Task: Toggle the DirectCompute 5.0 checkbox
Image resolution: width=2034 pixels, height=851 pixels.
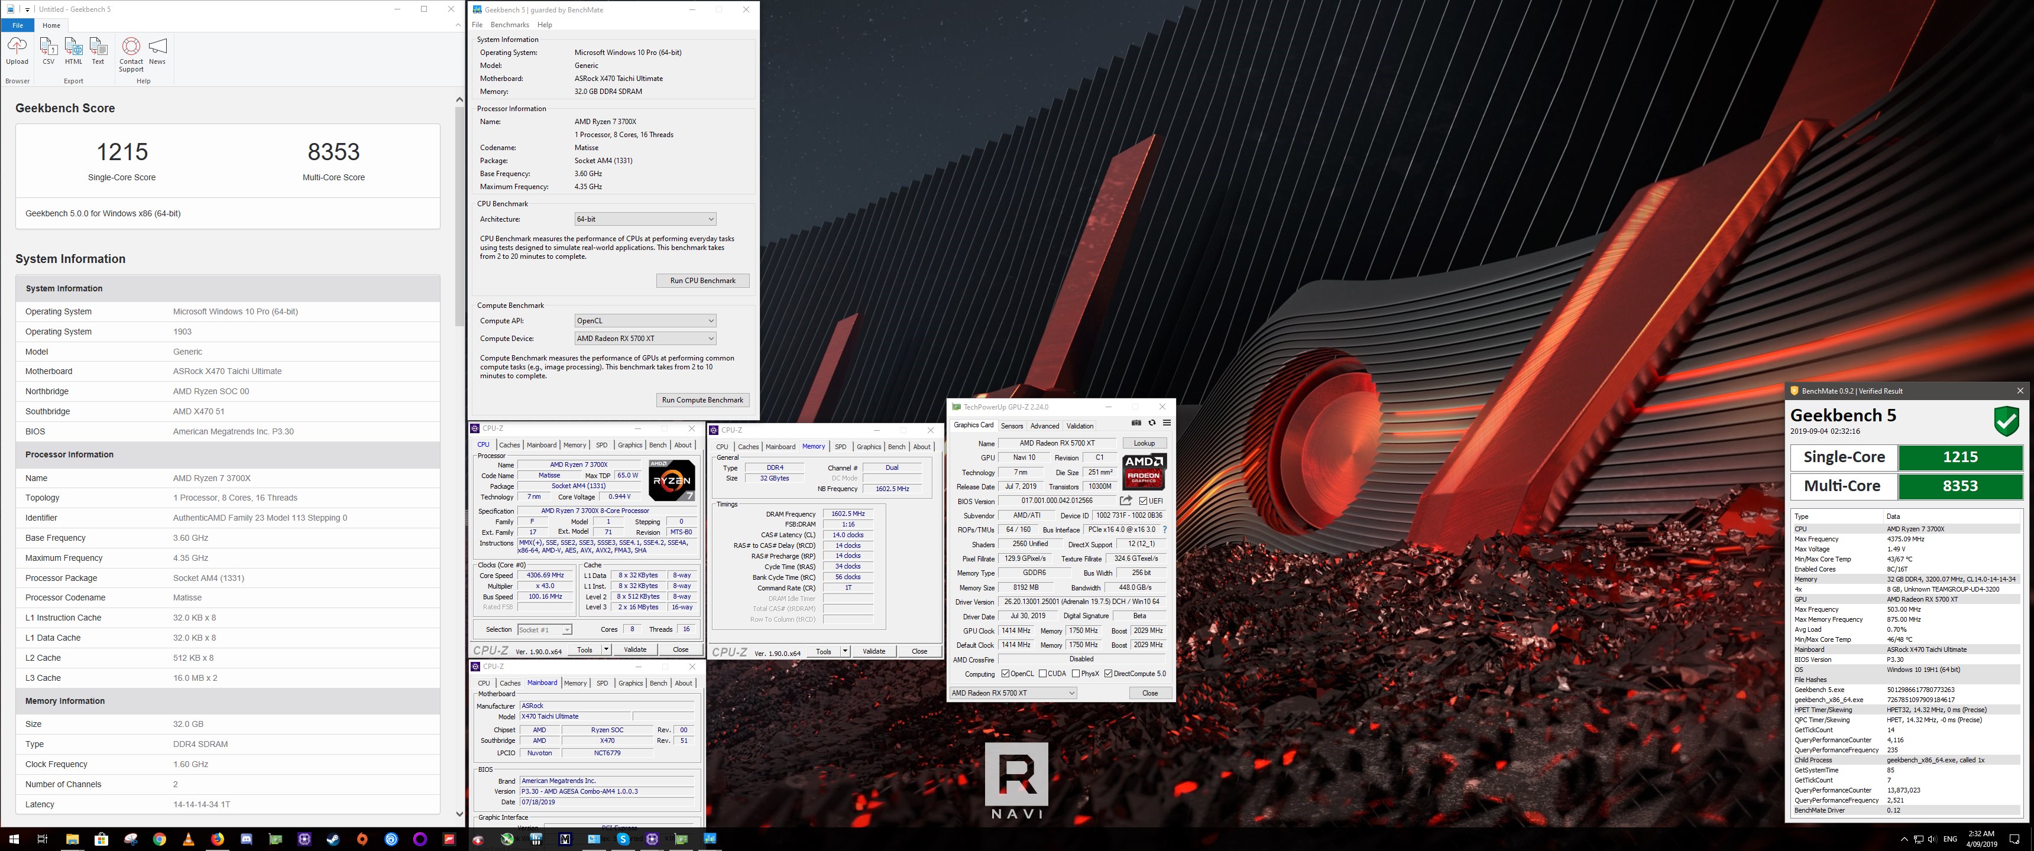Action: pyautogui.click(x=1108, y=673)
